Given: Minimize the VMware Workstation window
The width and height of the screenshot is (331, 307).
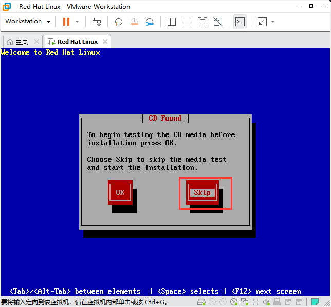Looking at the screenshot, I should (299, 6).
